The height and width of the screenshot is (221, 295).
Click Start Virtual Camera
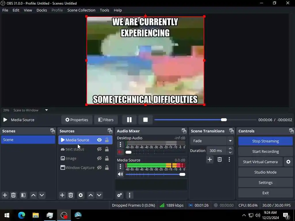pos(260,162)
